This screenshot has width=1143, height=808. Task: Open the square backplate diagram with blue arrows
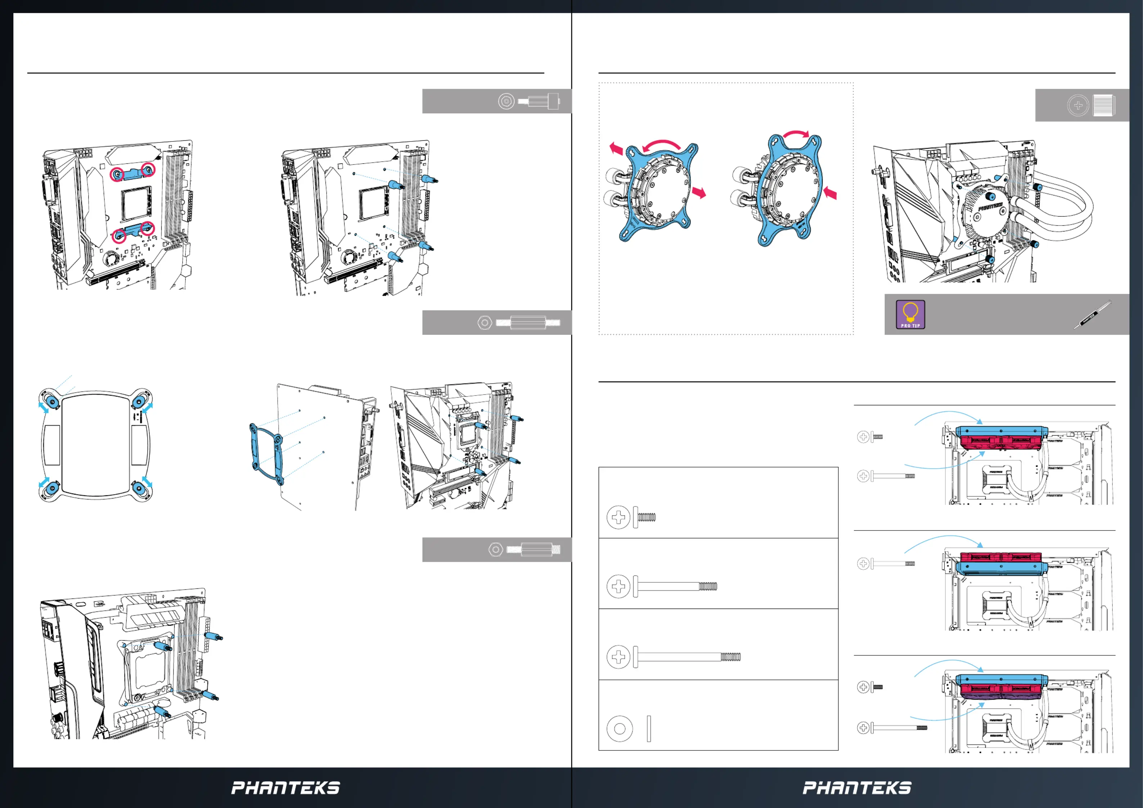(x=96, y=446)
